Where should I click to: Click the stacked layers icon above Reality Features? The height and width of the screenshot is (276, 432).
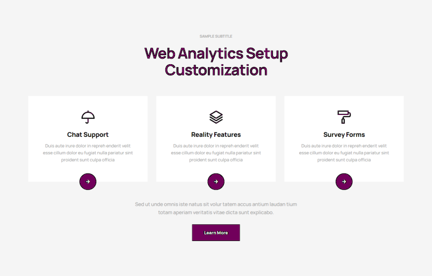click(x=216, y=117)
